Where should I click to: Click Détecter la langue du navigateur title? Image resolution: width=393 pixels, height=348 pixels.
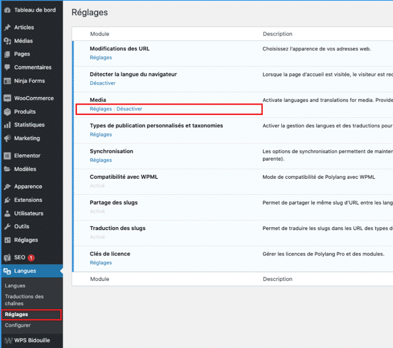click(133, 75)
